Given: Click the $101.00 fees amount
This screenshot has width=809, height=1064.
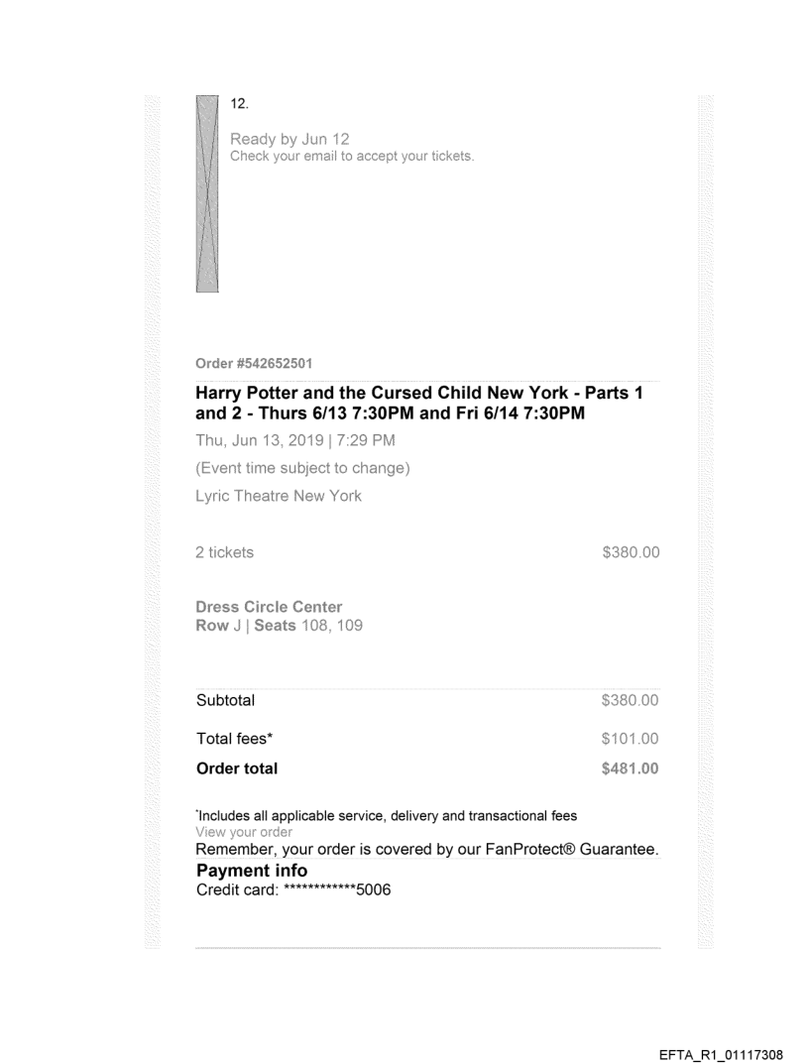Looking at the screenshot, I should point(631,739).
